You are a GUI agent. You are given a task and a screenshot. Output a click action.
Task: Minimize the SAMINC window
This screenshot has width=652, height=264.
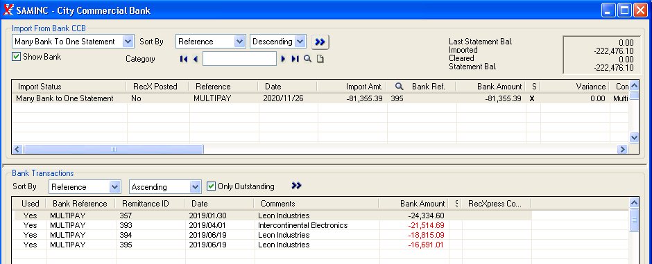point(608,10)
